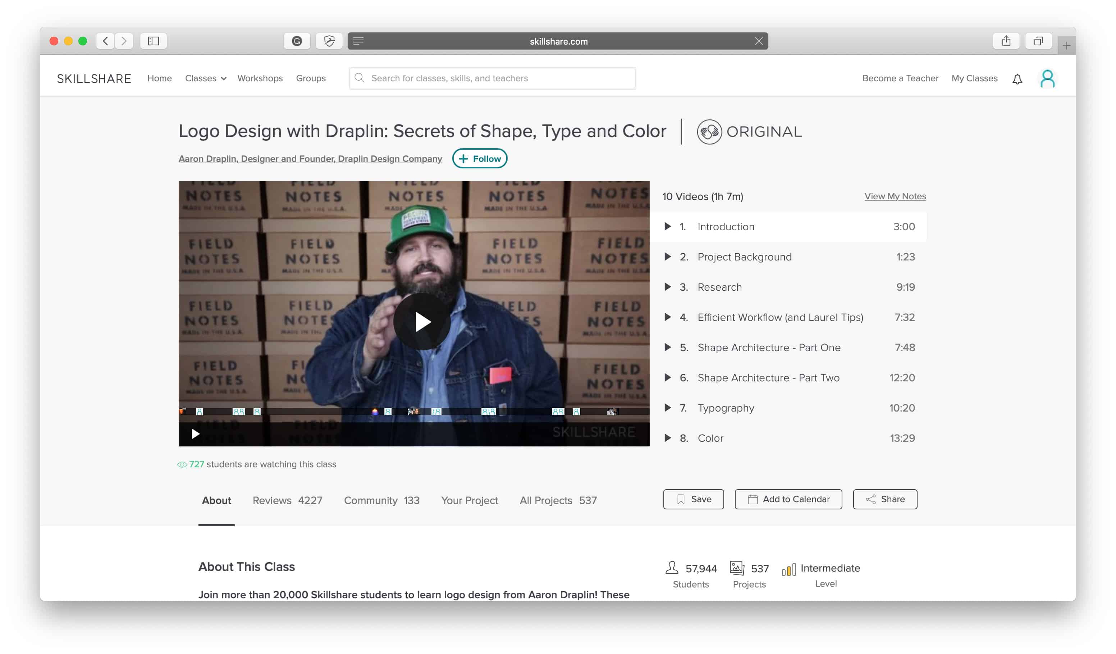The width and height of the screenshot is (1116, 654).
Task: Open Become a Teacher link
Action: click(x=900, y=78)
